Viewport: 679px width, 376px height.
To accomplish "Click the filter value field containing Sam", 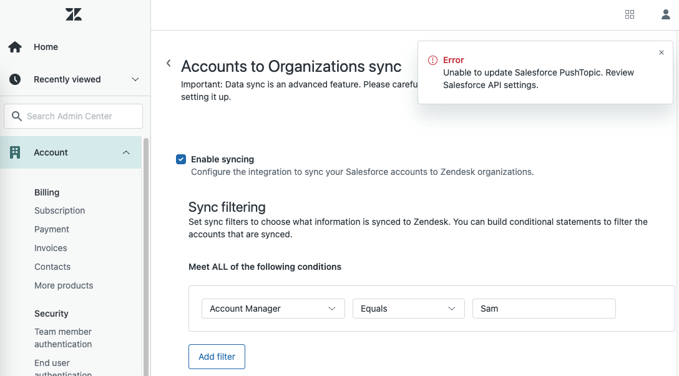I will 544,309.
